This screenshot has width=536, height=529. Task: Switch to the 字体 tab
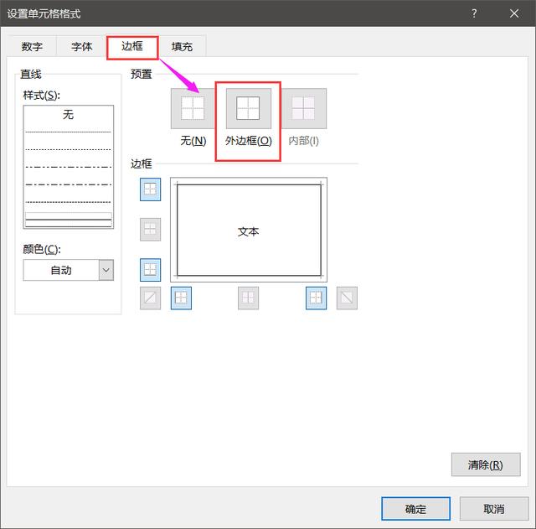pyautogui.click(x=82, y=46)
